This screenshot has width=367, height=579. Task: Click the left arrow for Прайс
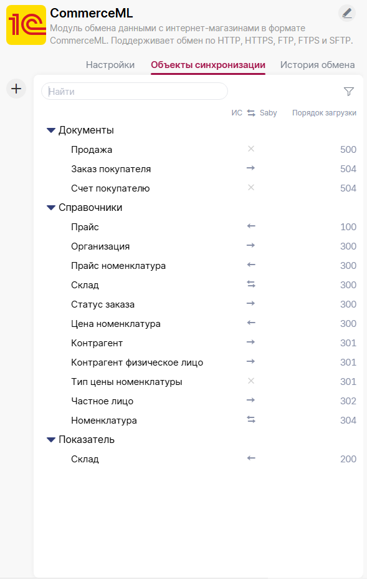(251, 226)
